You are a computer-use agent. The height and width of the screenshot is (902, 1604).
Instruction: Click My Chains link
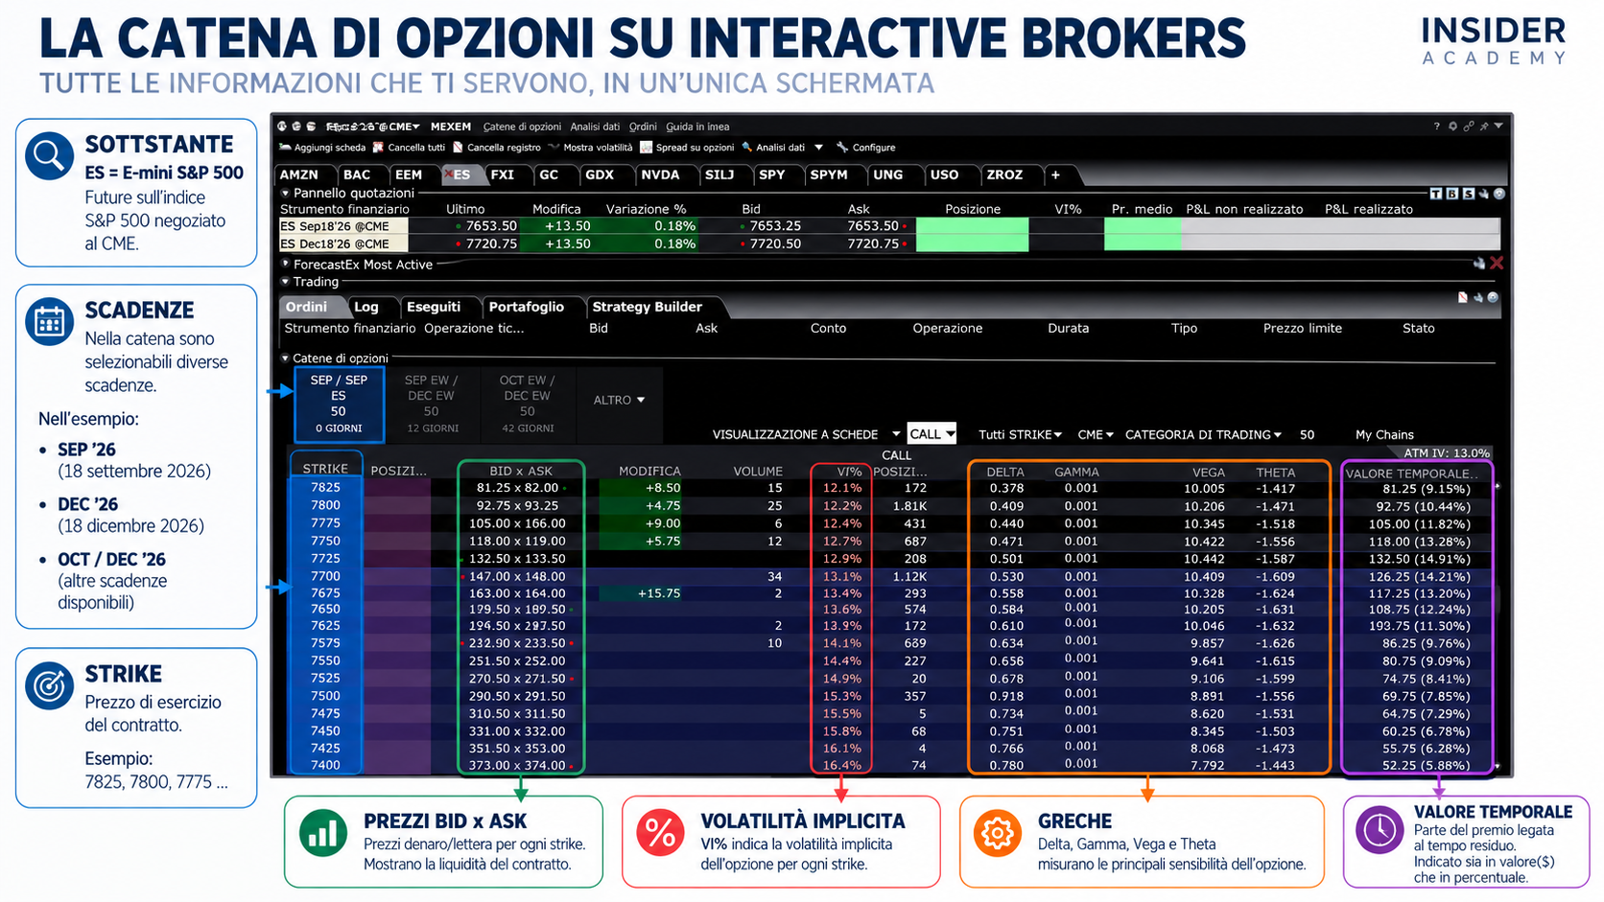[1384, 434]
